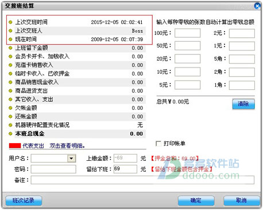
Task: Click the Boss value text
Action: pos(137,31)
